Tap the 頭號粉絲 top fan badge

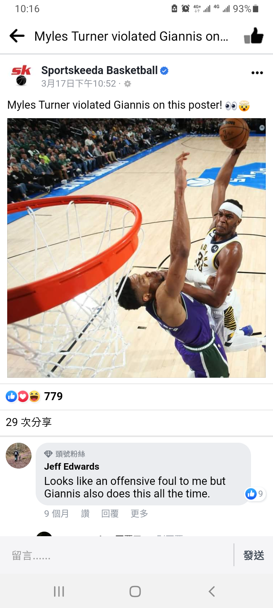tap(65, 454)
